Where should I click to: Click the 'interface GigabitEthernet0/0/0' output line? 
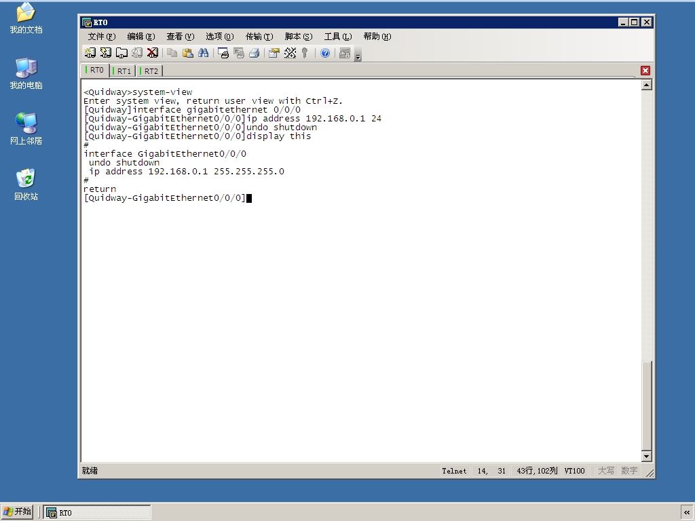[165, 154]
